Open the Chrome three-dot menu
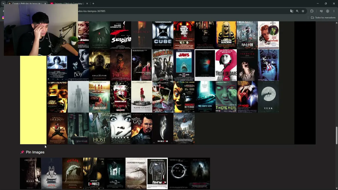Viewport: 338px width, 190px height. coord(334,11)
